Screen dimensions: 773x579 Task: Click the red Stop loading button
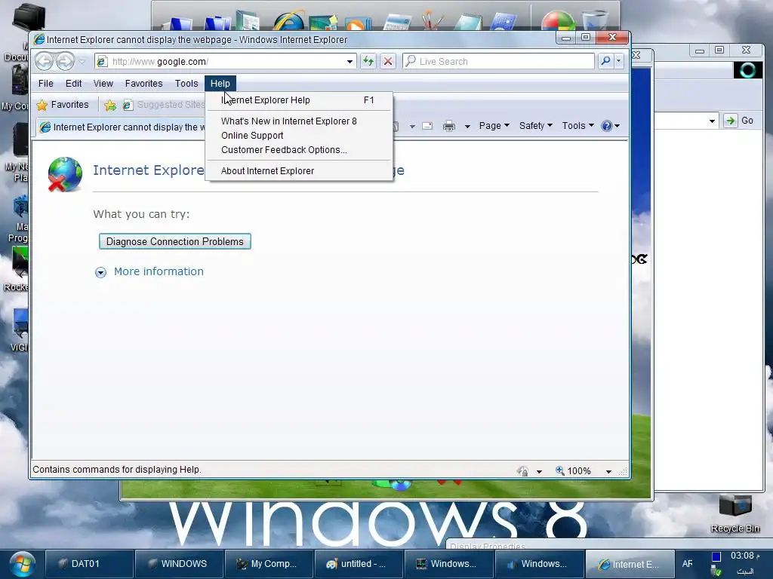point(388,61)
